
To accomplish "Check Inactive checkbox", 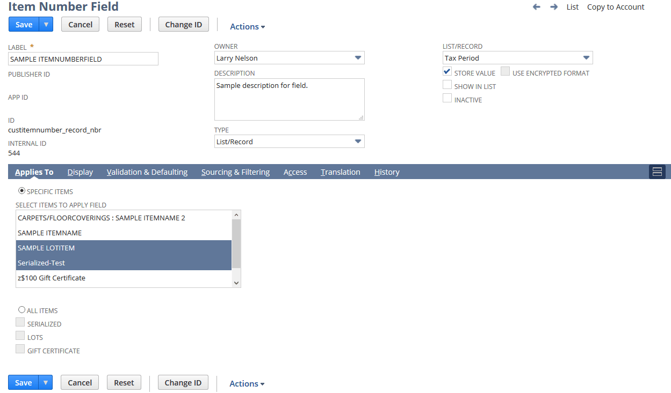I will click(447, 98).
